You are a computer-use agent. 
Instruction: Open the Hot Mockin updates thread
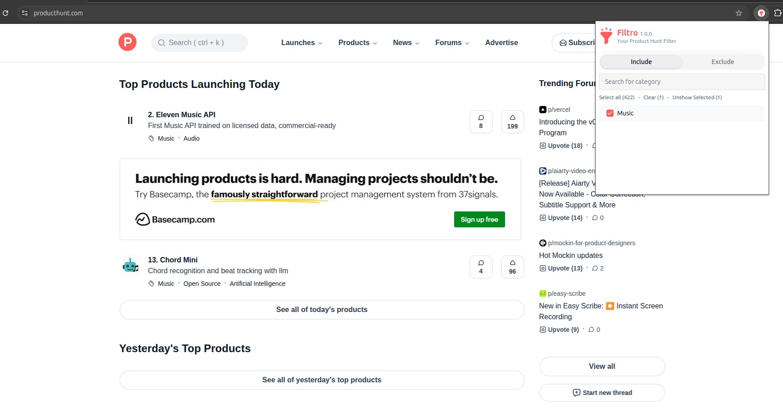click(x=571, y=256)
